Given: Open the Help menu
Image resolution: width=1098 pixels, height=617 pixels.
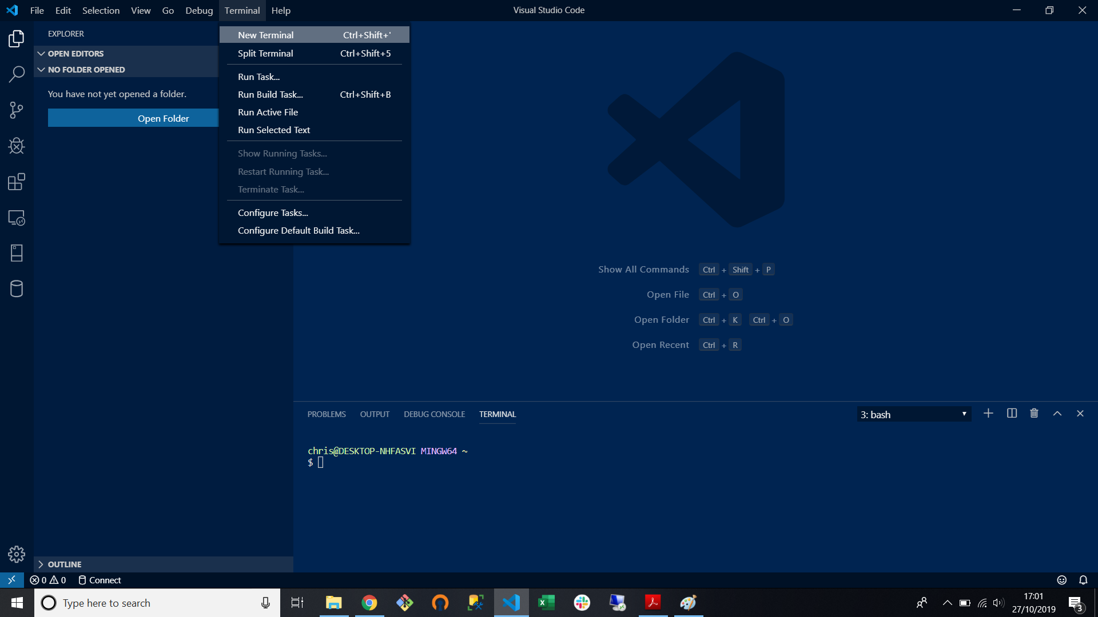Looking at the screenshot, I should tap(281, 10).
